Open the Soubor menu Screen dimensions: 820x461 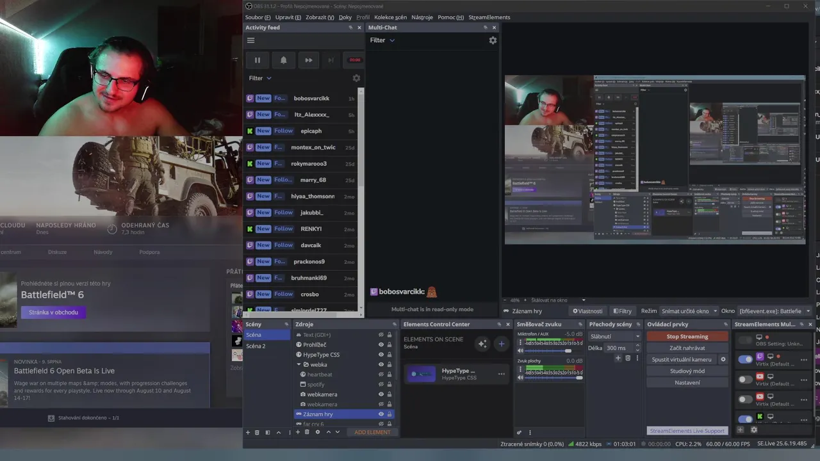258,17
